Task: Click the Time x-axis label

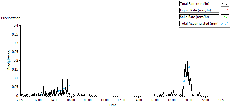Action: 113,105
